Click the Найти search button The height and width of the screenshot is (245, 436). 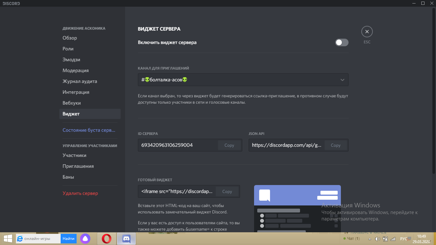coord(68,239)
